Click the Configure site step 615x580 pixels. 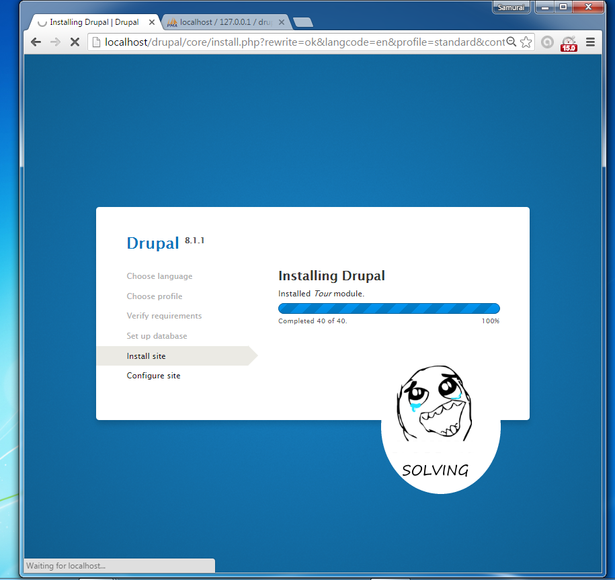coord(153,375)
